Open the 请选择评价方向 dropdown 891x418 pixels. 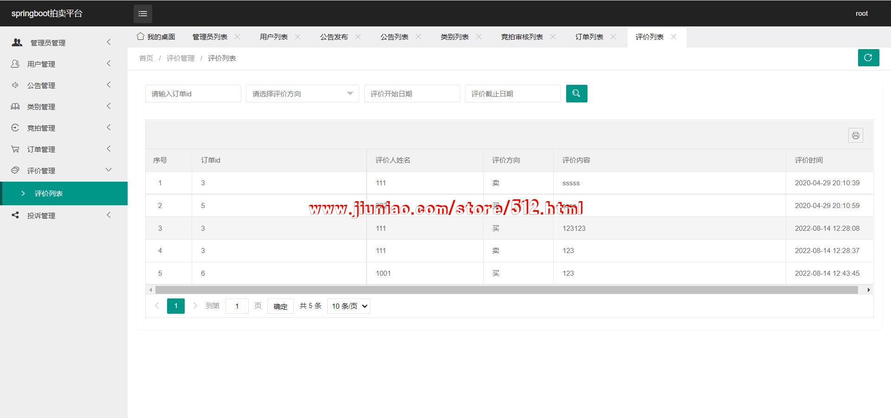click(x=302, y=94)
